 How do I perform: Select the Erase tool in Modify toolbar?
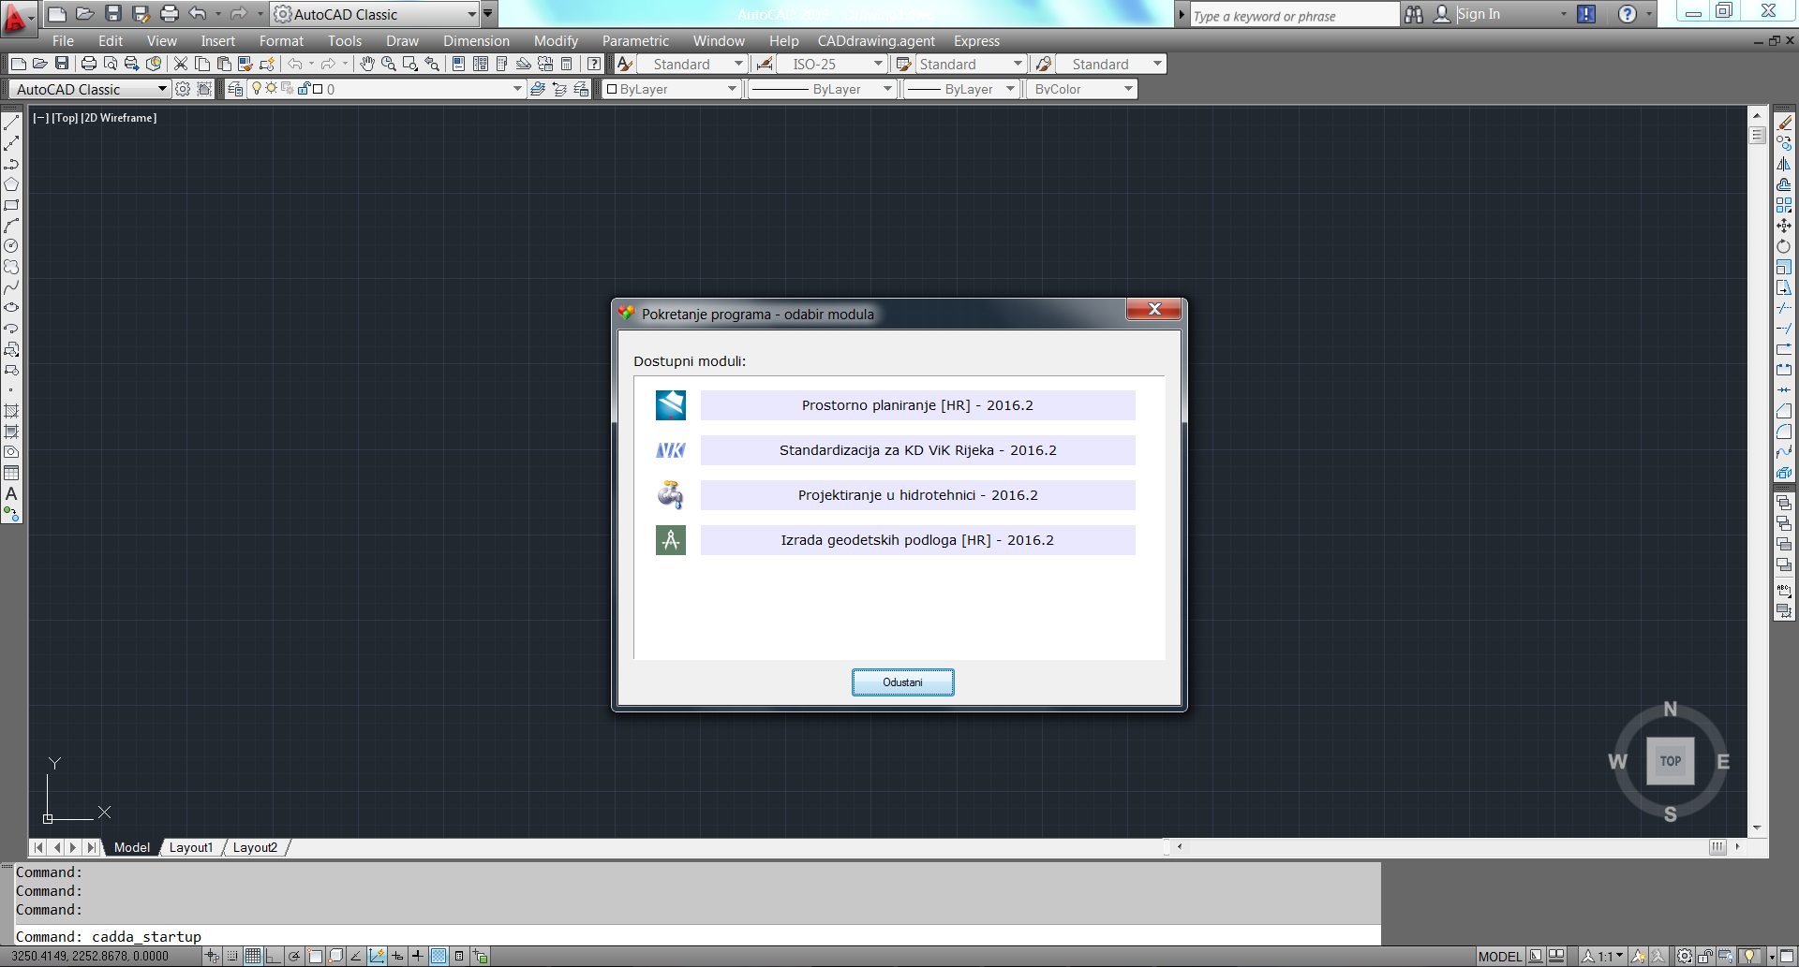(x=1784, y=123)
